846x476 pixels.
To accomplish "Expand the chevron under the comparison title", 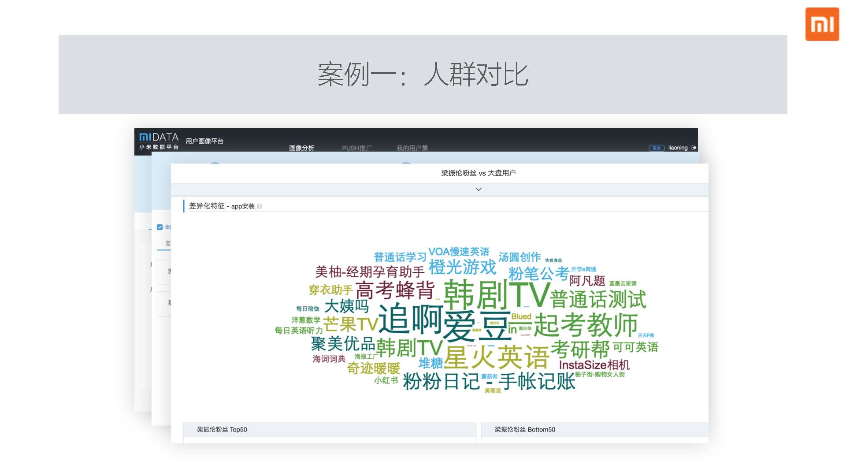I will (x=479, y=189).
